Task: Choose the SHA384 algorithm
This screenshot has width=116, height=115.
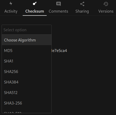Action: point(27,82)
